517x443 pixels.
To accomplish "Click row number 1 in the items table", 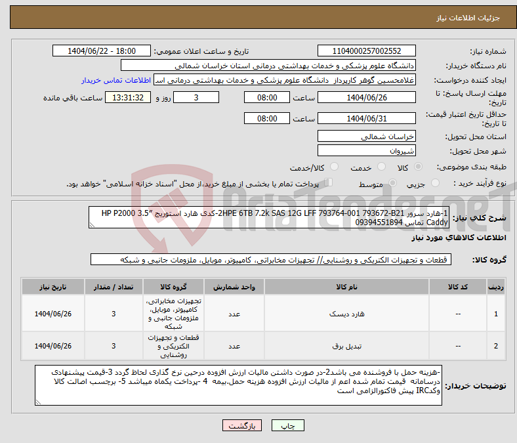I will point(495,314).
